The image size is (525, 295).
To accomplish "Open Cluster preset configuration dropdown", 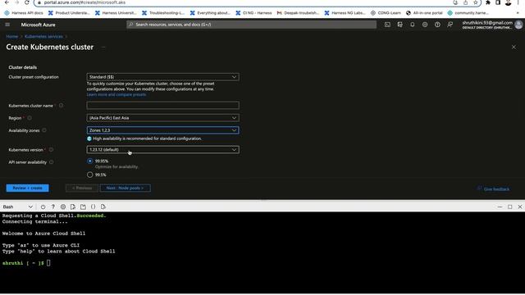I will tap(162, 77).
